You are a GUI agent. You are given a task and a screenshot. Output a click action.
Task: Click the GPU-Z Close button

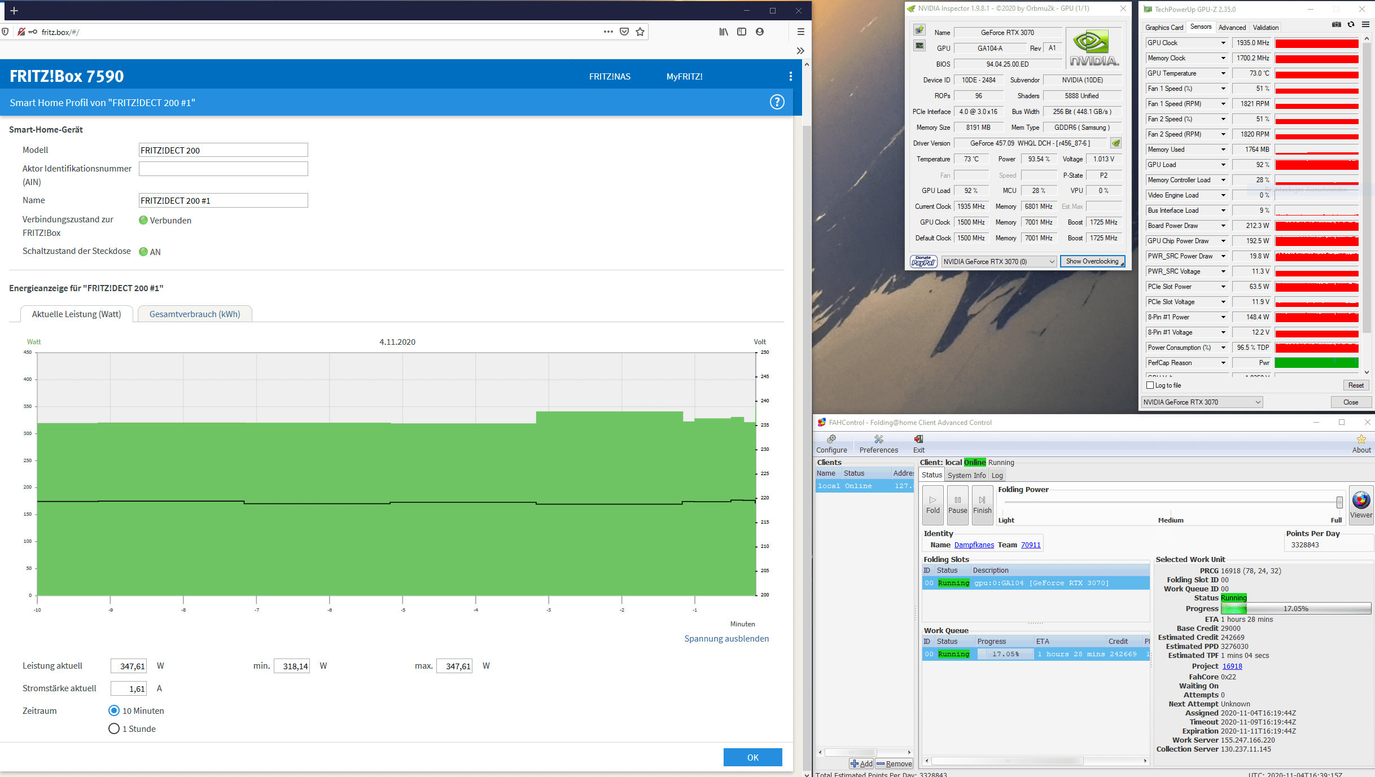tap(1351, 402)
